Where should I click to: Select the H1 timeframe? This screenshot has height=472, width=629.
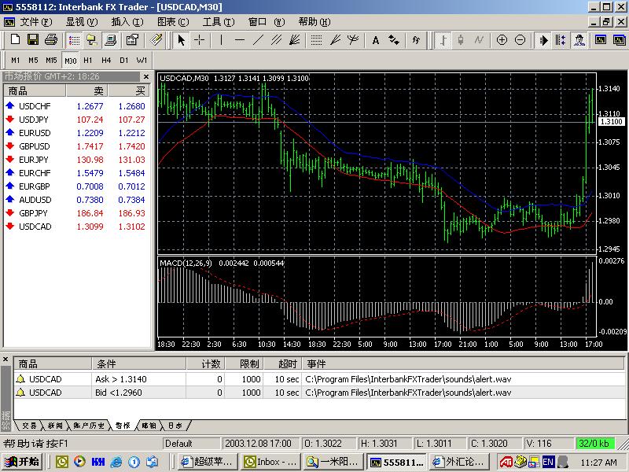coord(88,61)
